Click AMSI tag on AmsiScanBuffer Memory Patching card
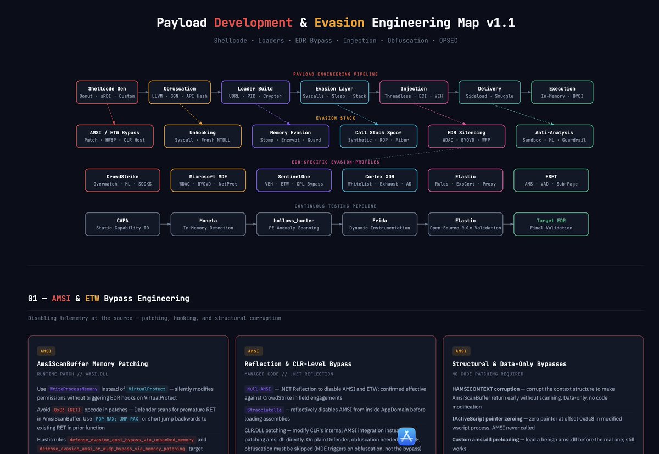Image resolution: width=659 pixels, height=454 pixels. [46, 351]
